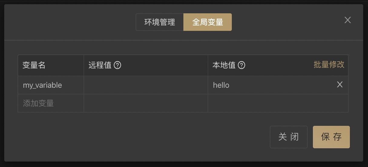Edit the local value field containing hello
368x167 pixels.
[x=272, y=85]
